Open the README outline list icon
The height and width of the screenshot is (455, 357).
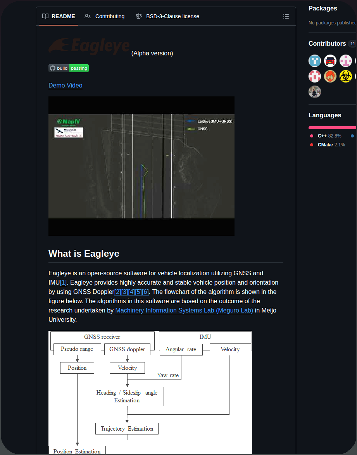[x=286, y=16]
